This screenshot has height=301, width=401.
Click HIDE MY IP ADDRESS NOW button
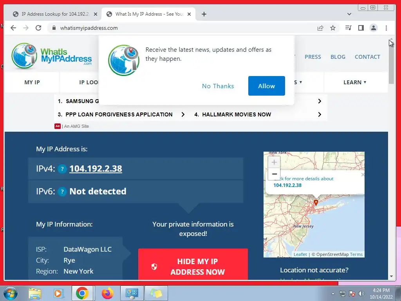(x=193, y=264)
